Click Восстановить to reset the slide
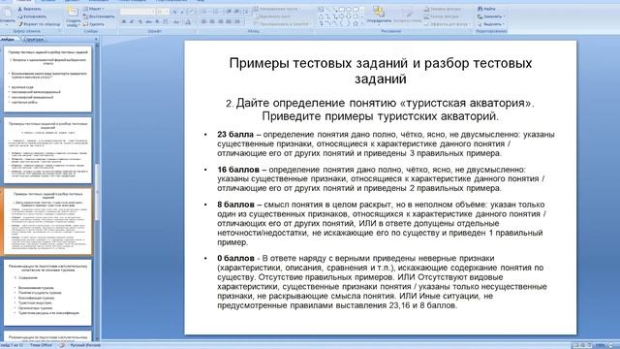620x349 pixels. click(99, 16)
